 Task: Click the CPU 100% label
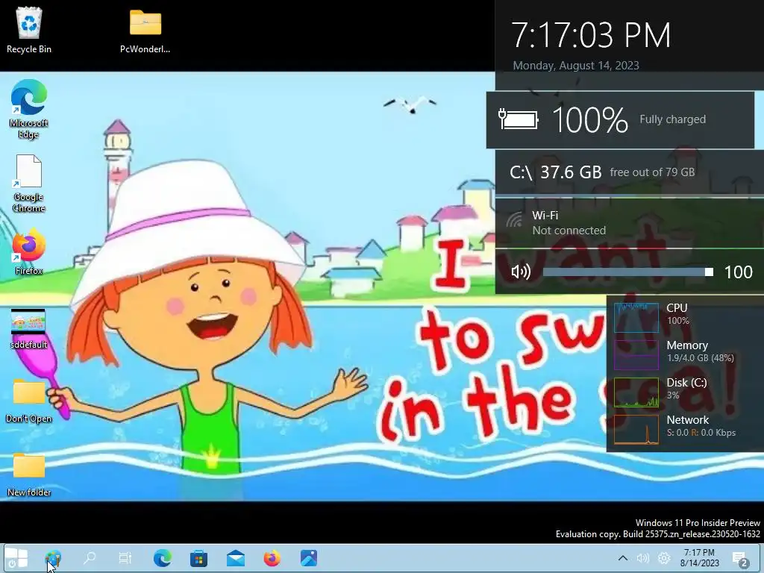tap(677, 314)
